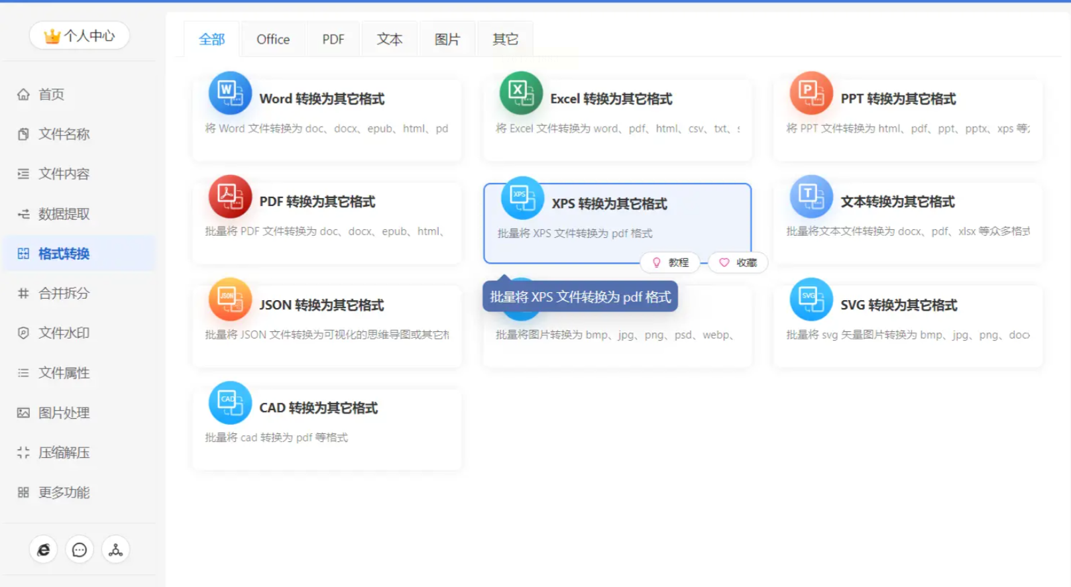1071x587 pixels.
Task: Click the SVG conversion icon
Action: 811,299
